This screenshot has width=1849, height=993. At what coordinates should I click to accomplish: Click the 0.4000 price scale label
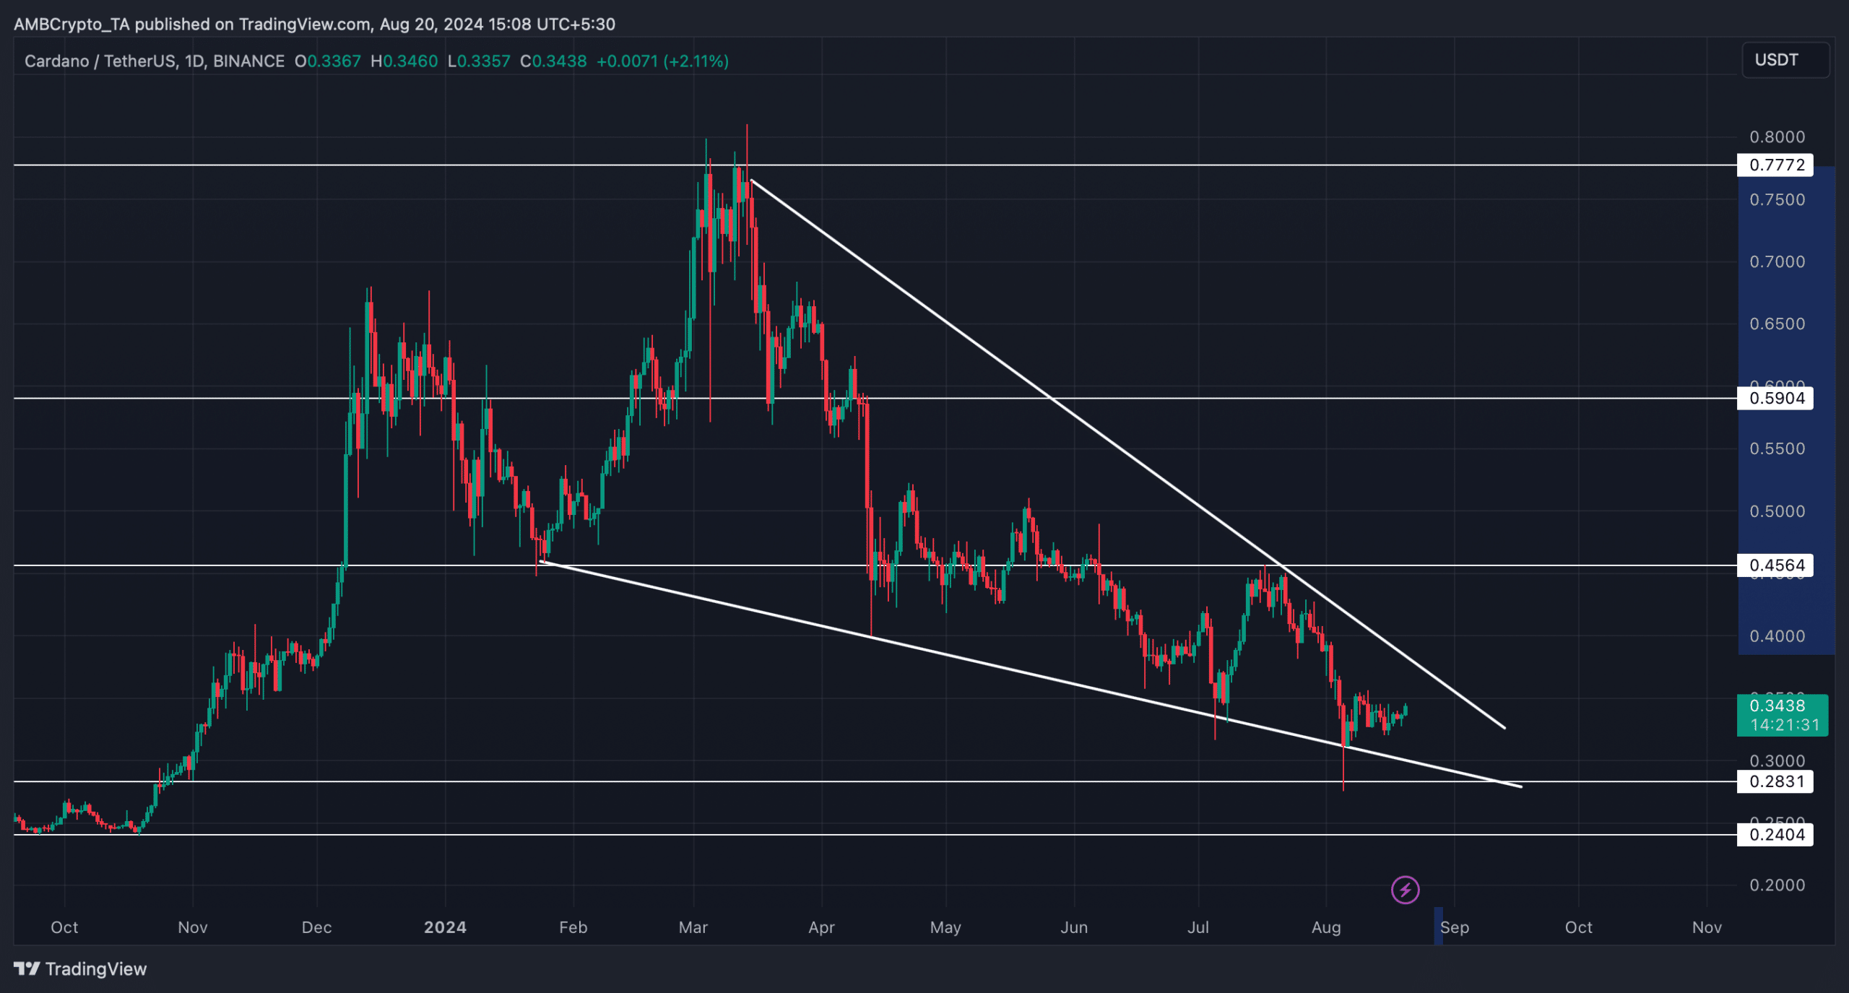pos(1777,636)
